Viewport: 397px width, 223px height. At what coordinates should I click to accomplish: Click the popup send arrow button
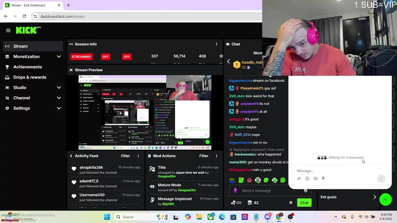pyautogui.click(x=381, y=178)
